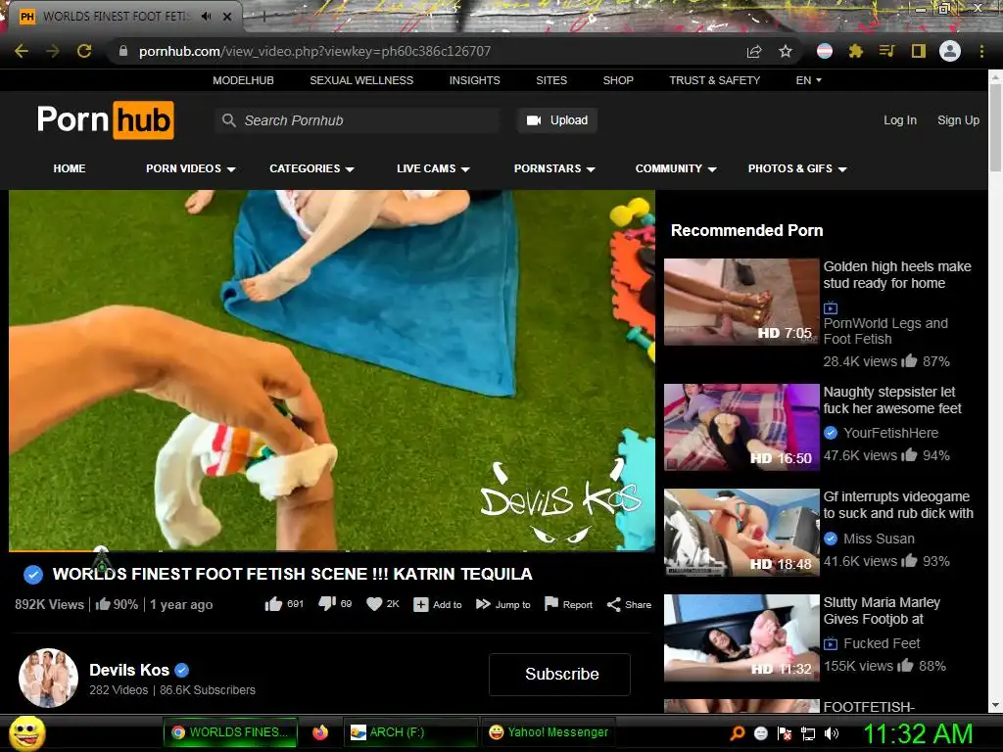
Task: Open the share-page icon in the address bar
Action: pyautogui.click(x=754, y=51)
